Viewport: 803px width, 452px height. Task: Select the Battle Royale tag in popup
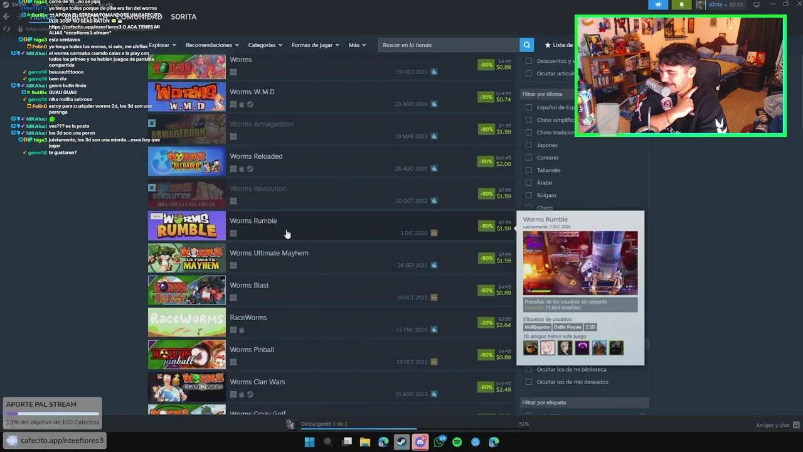click(567, 327)
